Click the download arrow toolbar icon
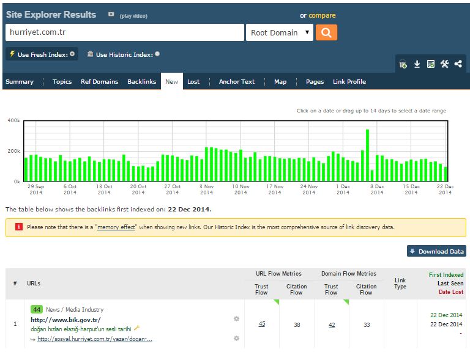The width and height of the screenshot is (470, 352). (417, 64)
